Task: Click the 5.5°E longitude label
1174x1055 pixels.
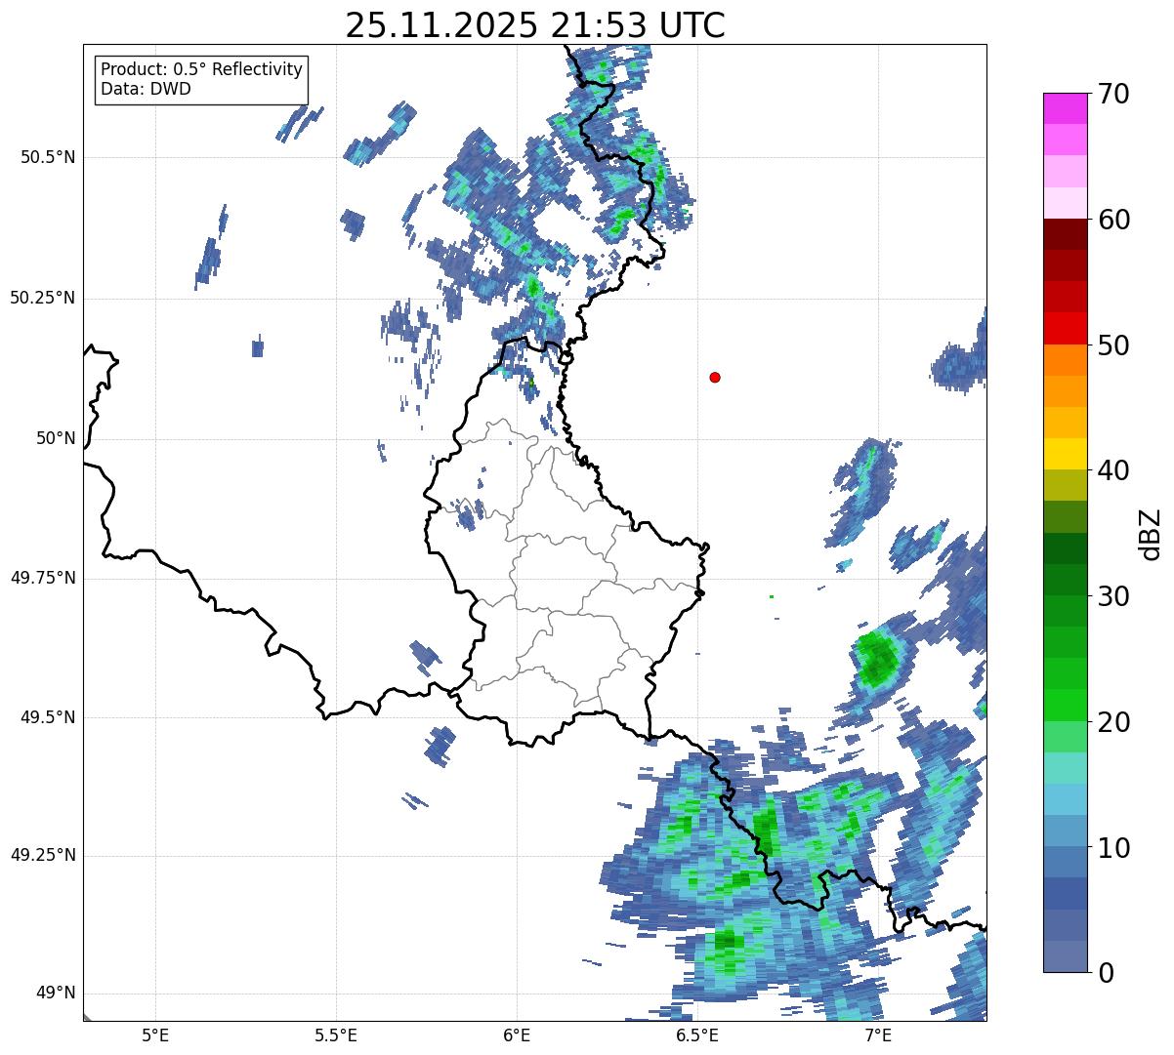Action: point(336,1035)
